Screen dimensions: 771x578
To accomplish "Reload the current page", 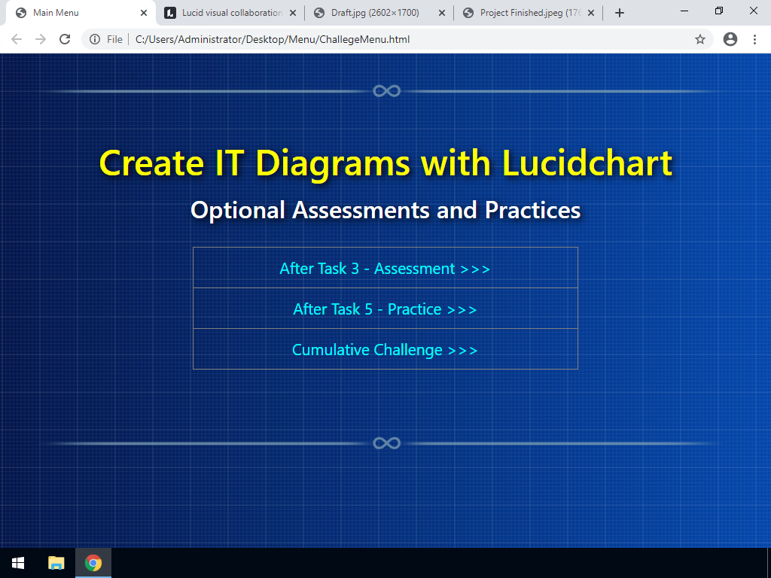I will coord(65,39).
